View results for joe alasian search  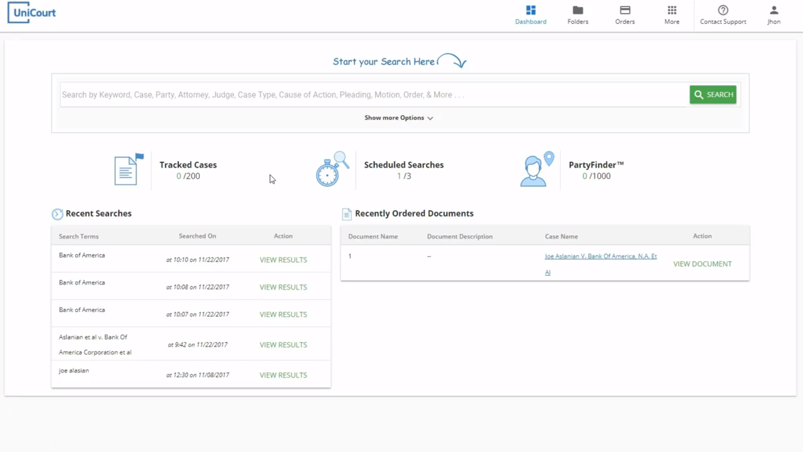click(283, 375)
